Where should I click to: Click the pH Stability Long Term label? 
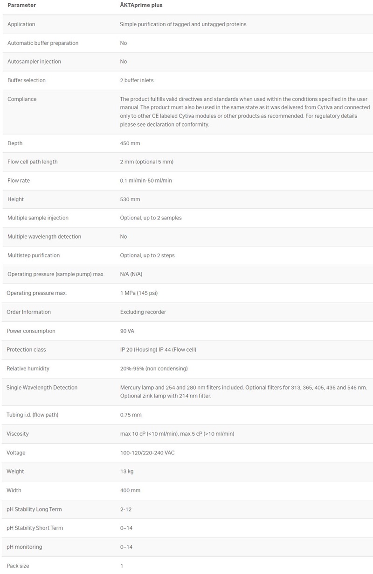[x=34, y=510]
